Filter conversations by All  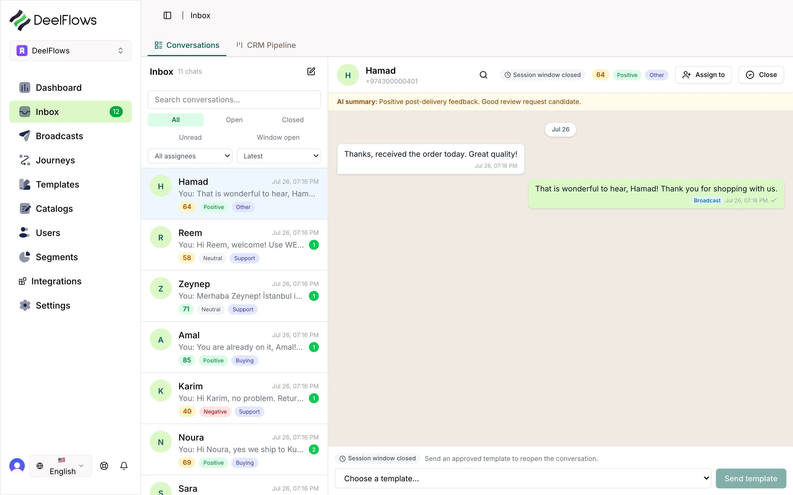pos(176,120)
